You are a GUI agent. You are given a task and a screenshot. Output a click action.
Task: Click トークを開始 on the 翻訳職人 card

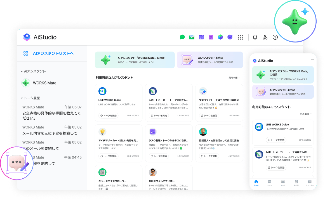coord(209,156)
